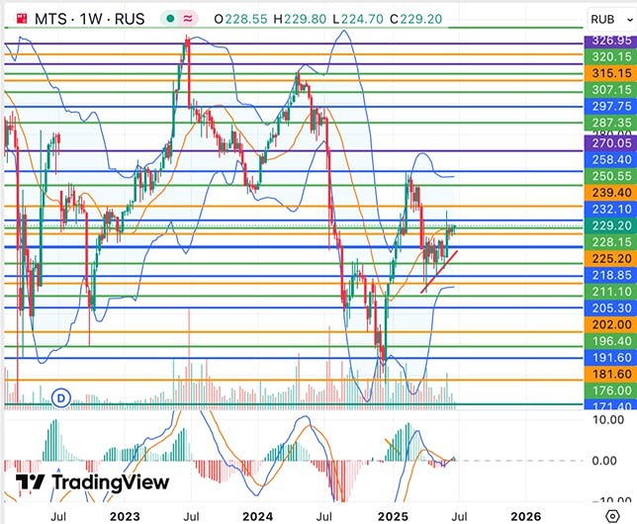
Task: Click the 2023 label on time axis
Action: coord(125,517)
